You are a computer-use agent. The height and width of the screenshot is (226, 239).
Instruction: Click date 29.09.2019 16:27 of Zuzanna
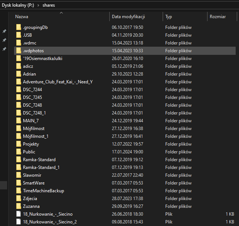pyautogui.click(x=127, y=206)
